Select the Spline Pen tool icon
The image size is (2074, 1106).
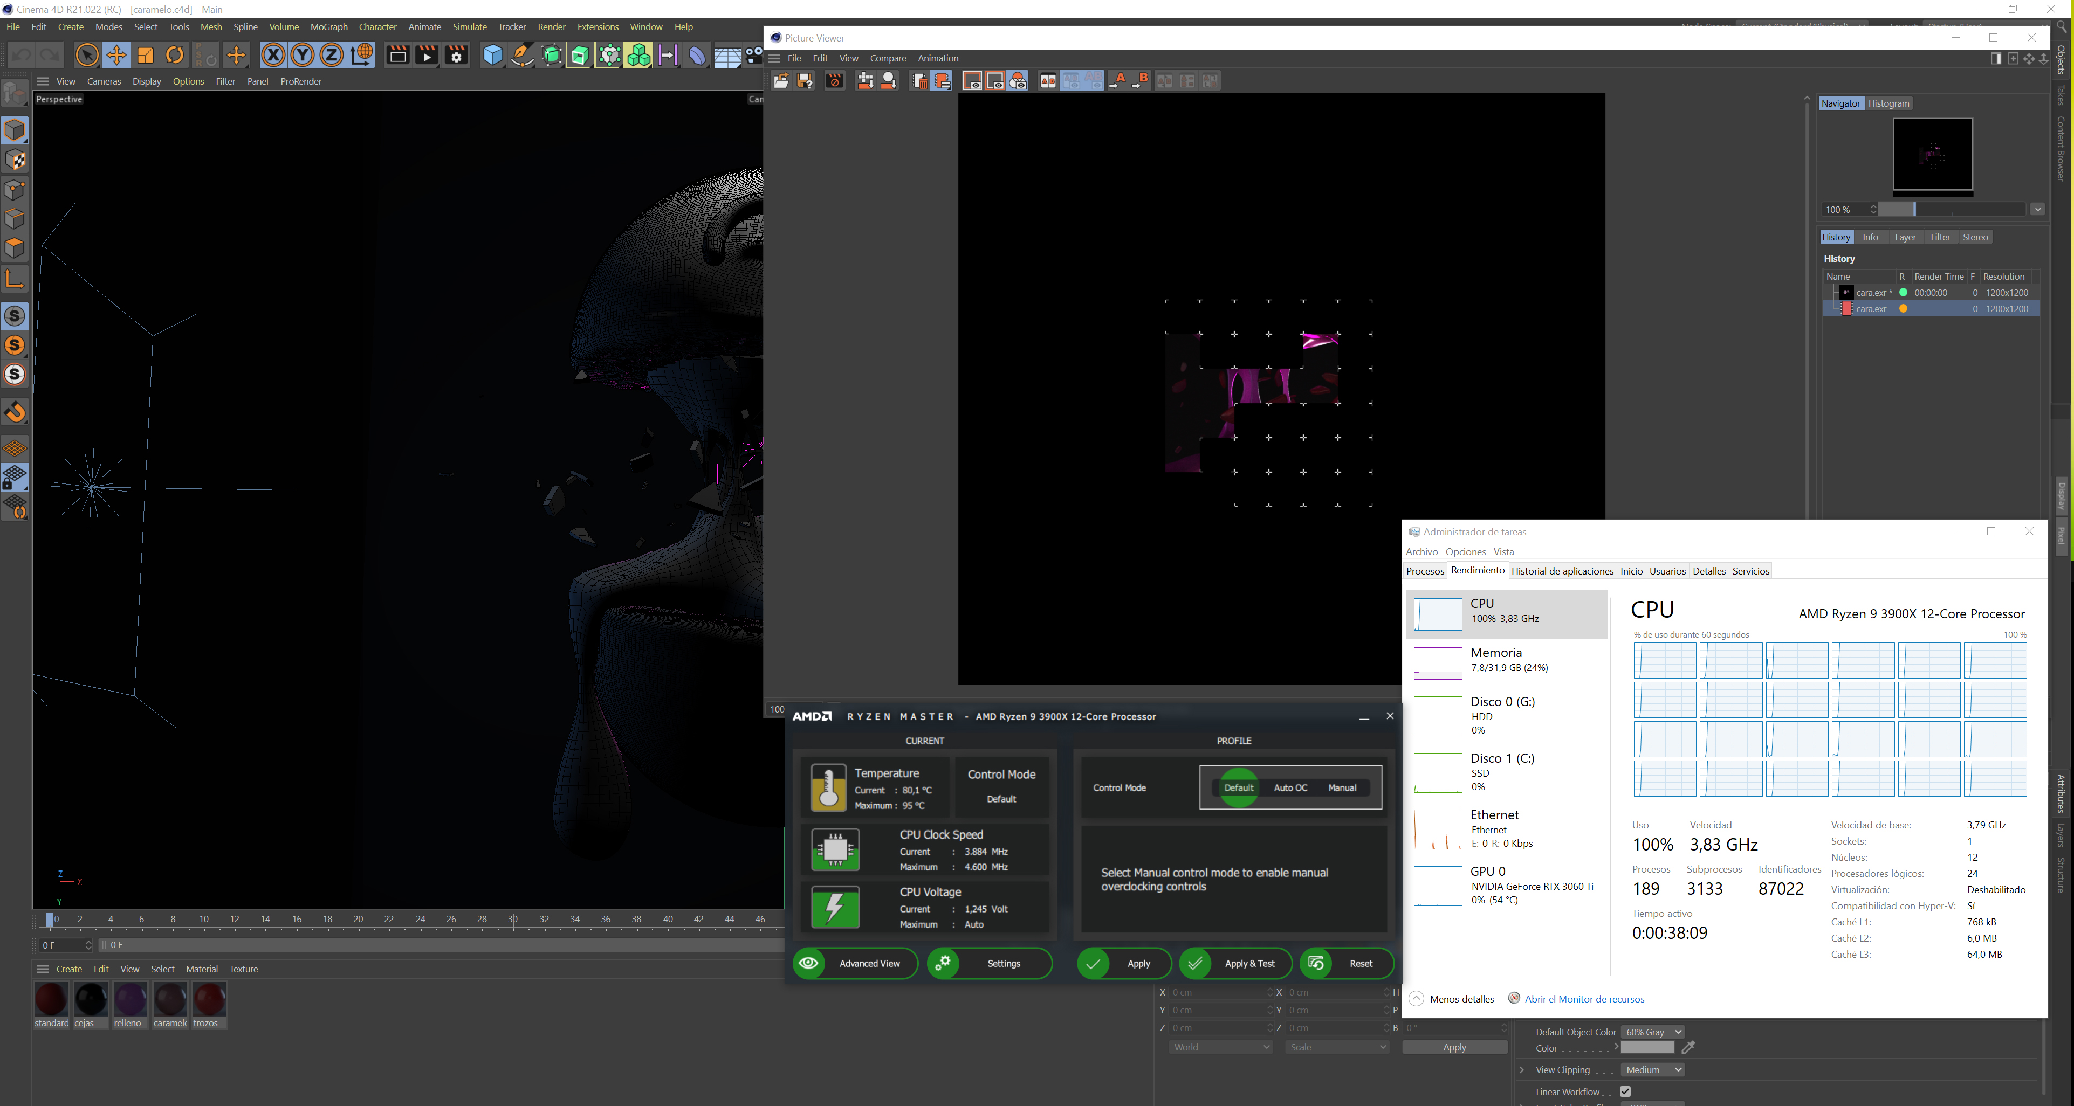(x=523, y=56)
